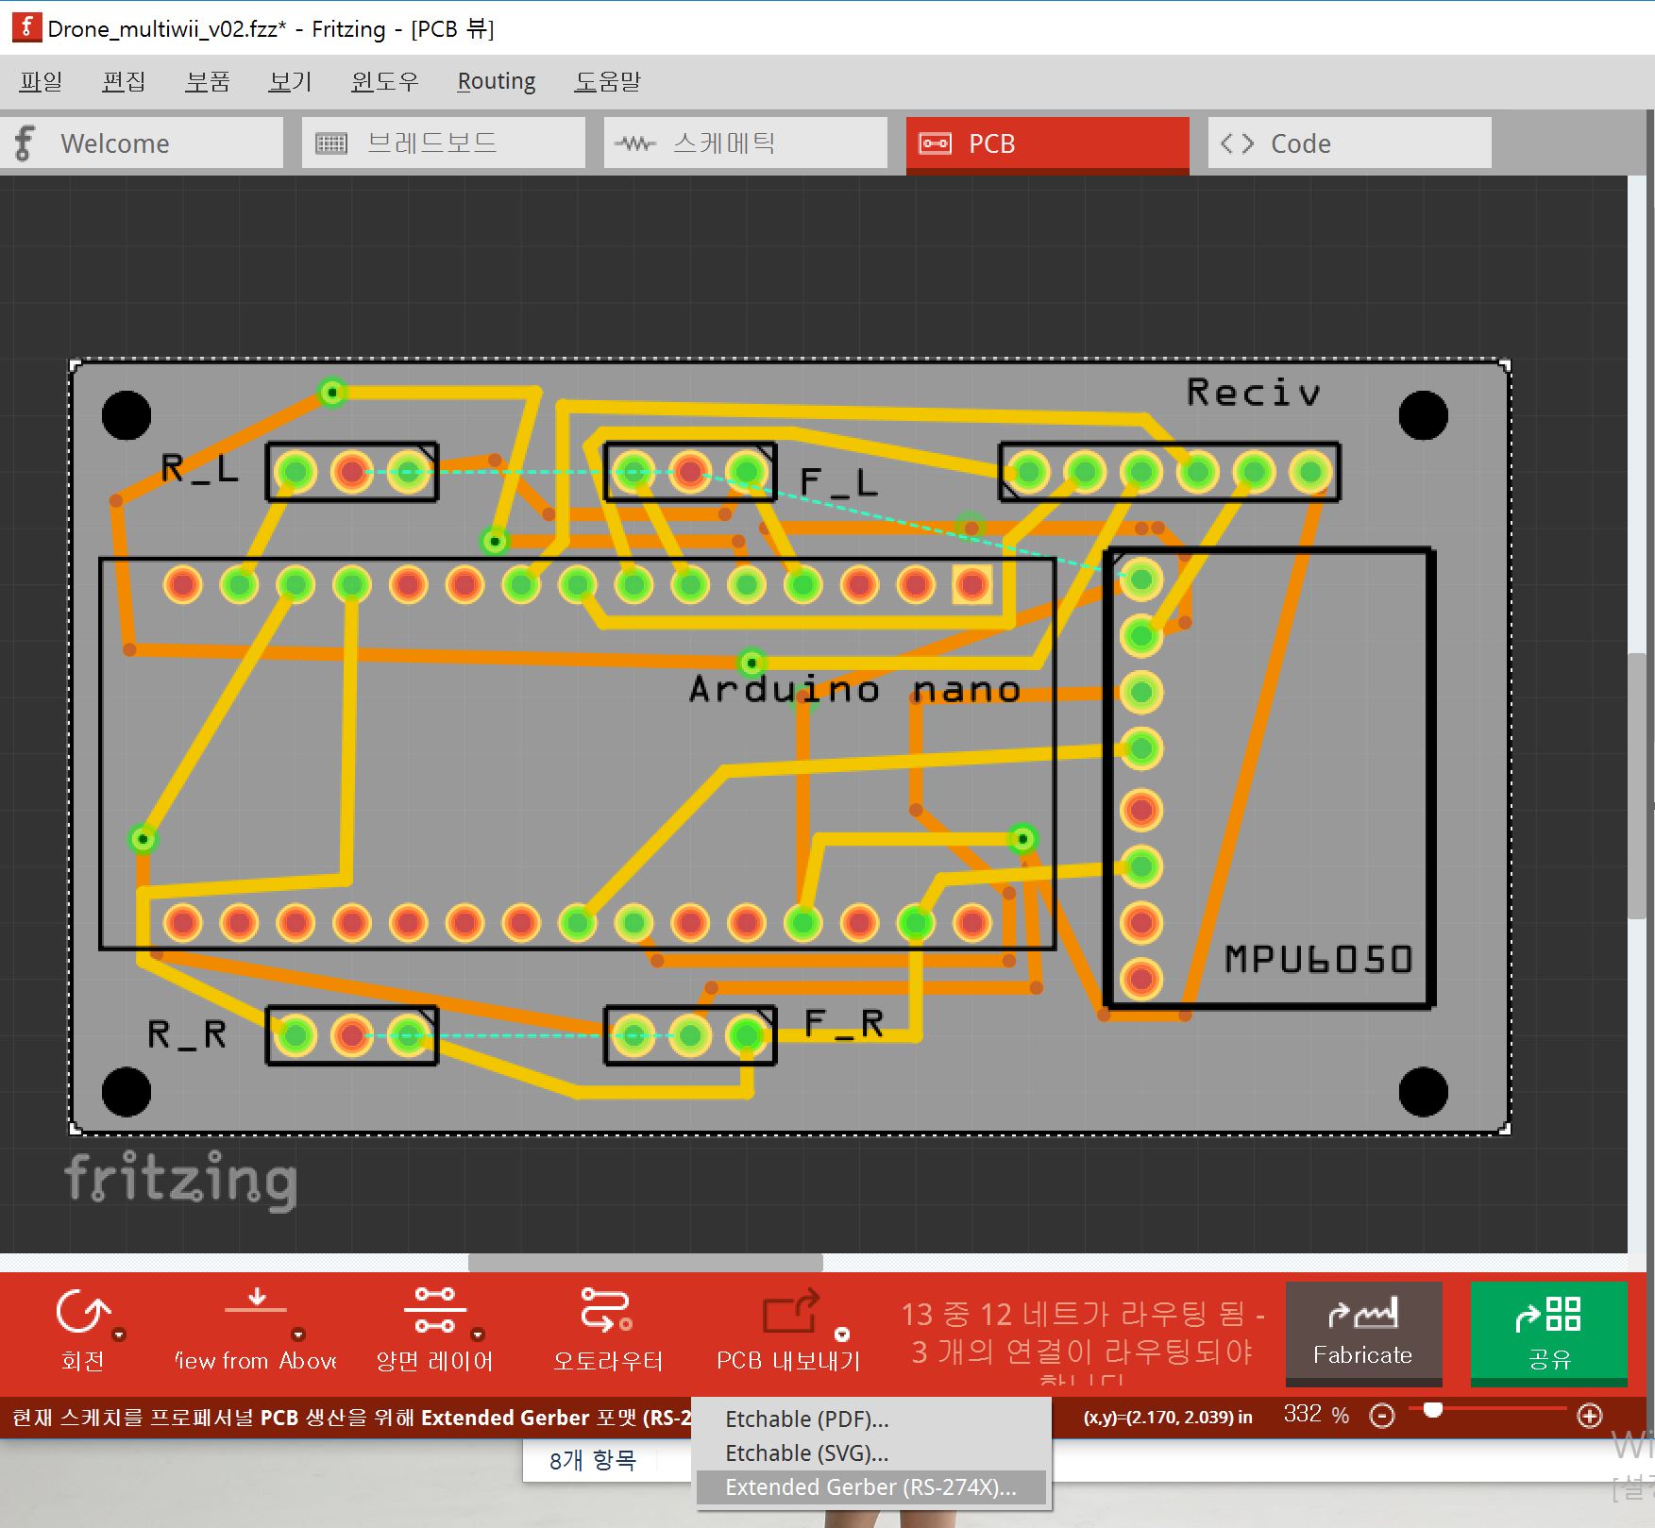Select the mounting hole beside the Reciv label
Image resolution: width=1655 pixels, height=1528 pixels.
tap(1423, 415)
